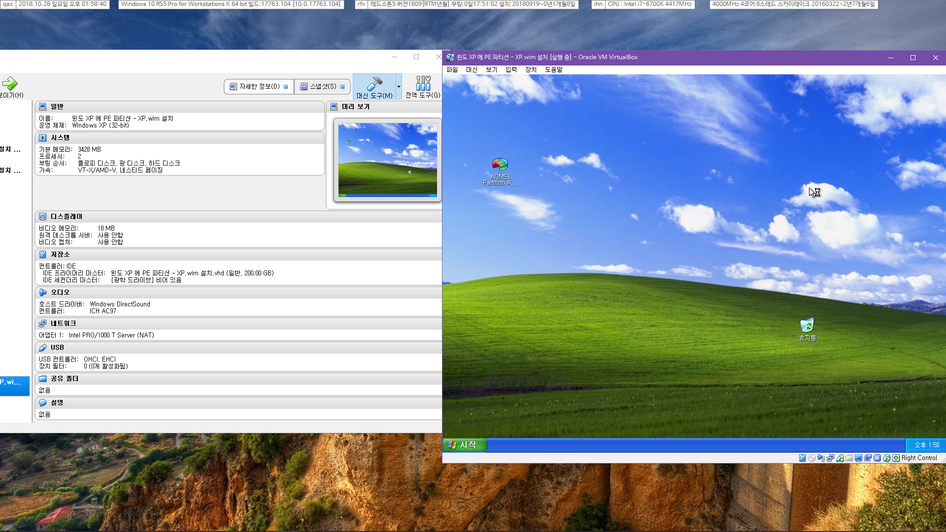Click the network adapters status icon
The width and height of the screenshot is (946, 532).
click(x=830, y=458)
